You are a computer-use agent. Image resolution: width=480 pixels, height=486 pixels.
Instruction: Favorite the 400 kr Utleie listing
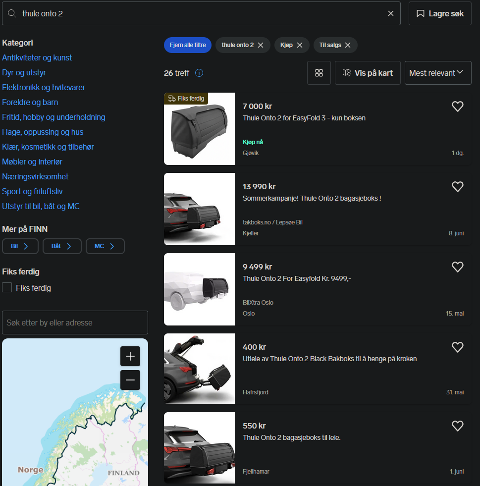pyautogui.click(x=457, y=347)
